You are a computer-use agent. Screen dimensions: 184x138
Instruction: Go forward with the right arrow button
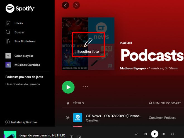[76, 5]
